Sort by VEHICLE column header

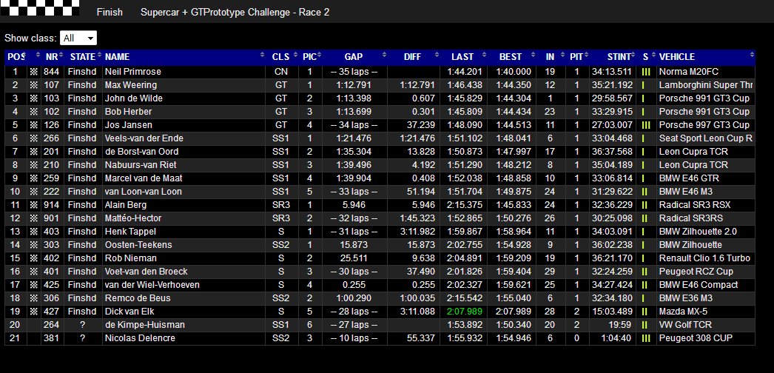point(706,57)
